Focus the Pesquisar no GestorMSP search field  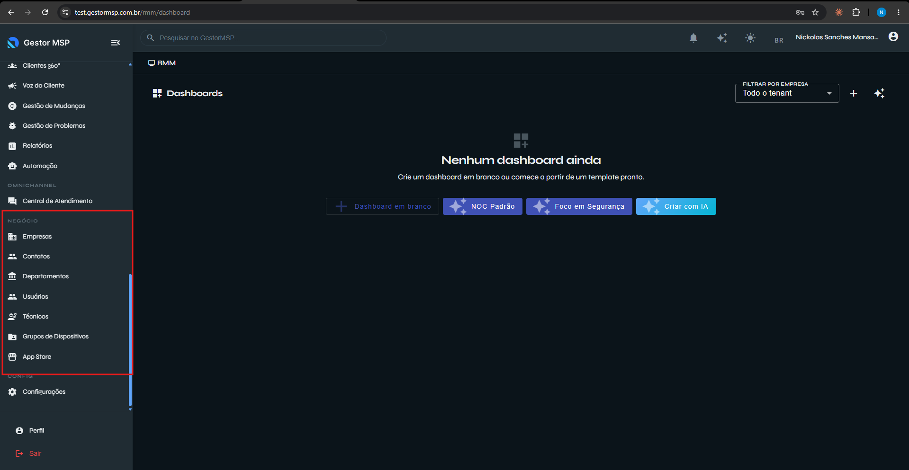pyautogui.click(x=263, y=38)
